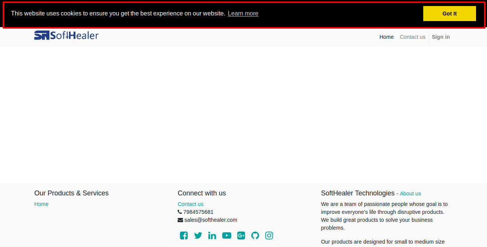Dismiss cookie banner with Got It

pyautogui.click(x=450, y=14)
